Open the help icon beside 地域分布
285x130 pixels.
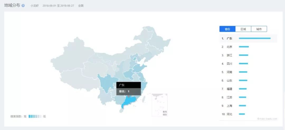click(x=23, y=6)
